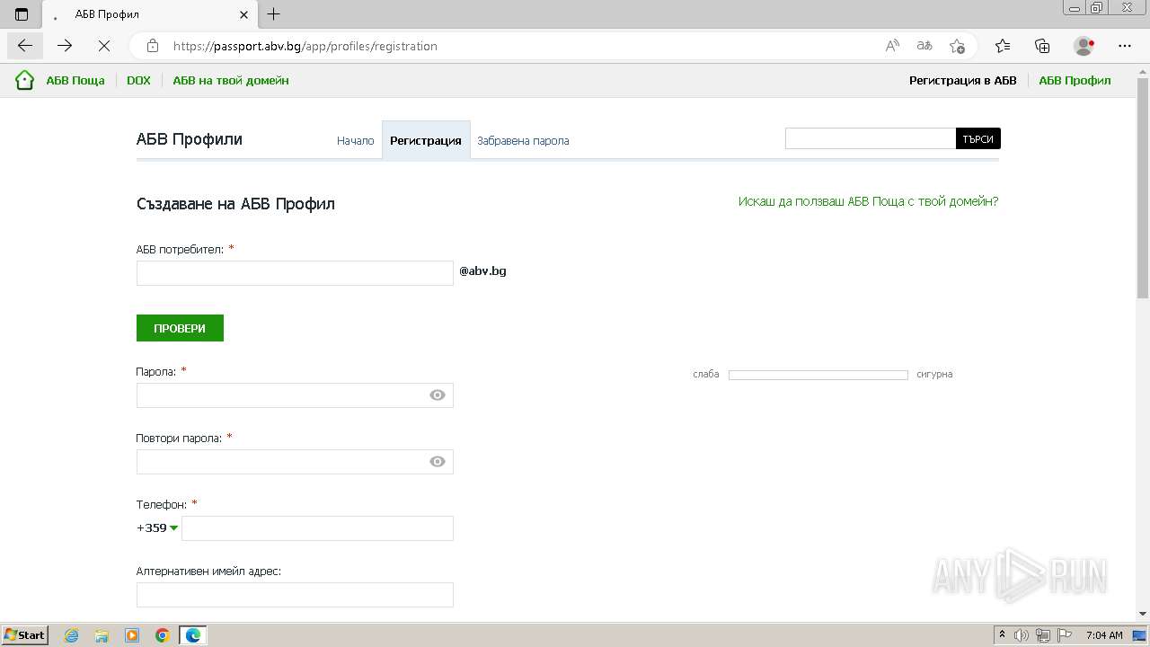Viewport: 1150px width, 647px height.
Task: Open АБВ на твой домейн link
Action: [x=231, y=80]
